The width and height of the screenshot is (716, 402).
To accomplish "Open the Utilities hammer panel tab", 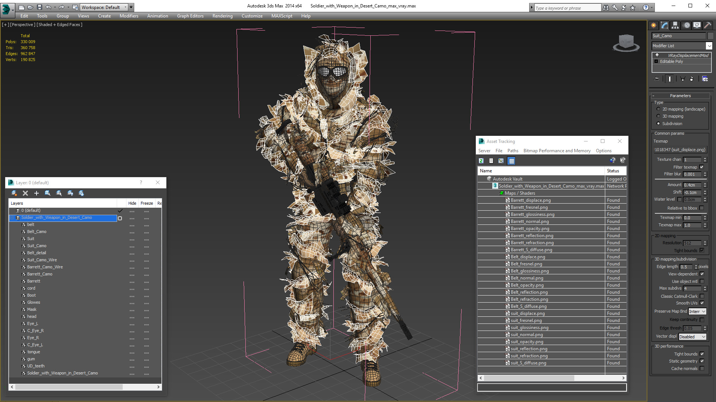I will pos(707,25).
